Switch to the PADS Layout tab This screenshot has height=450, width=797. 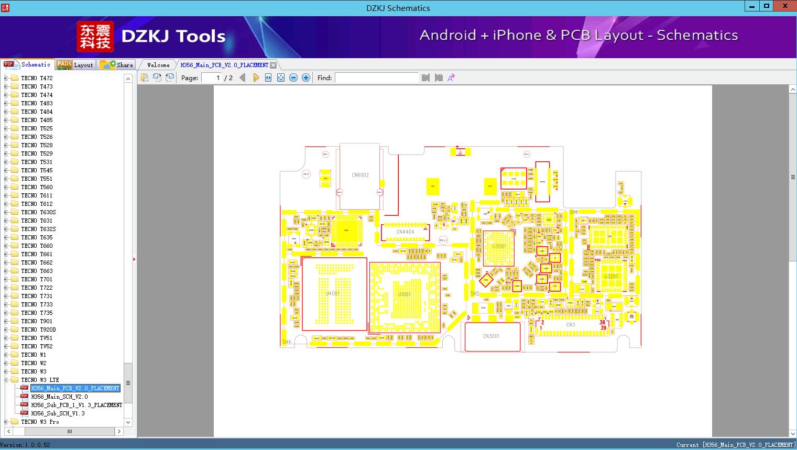click(75, 65)
